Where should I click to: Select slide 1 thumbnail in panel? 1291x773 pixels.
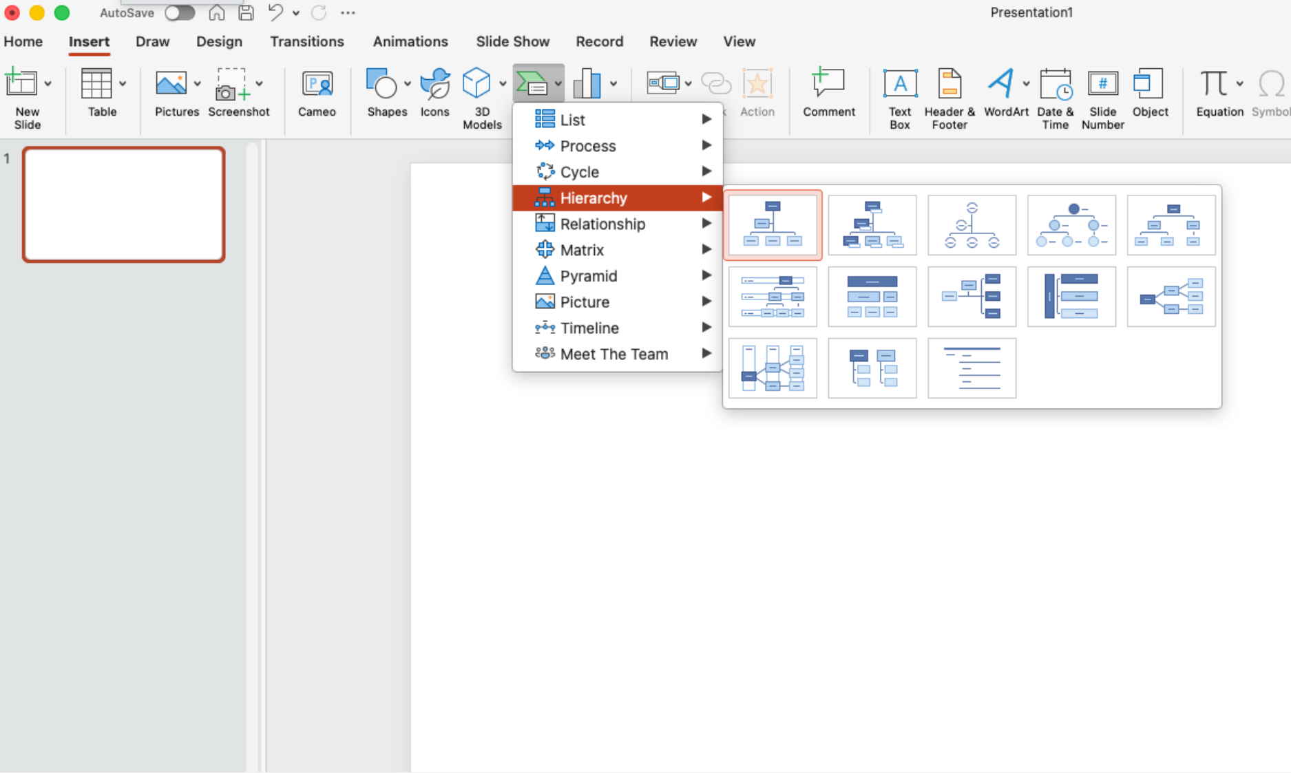(124, 204)
